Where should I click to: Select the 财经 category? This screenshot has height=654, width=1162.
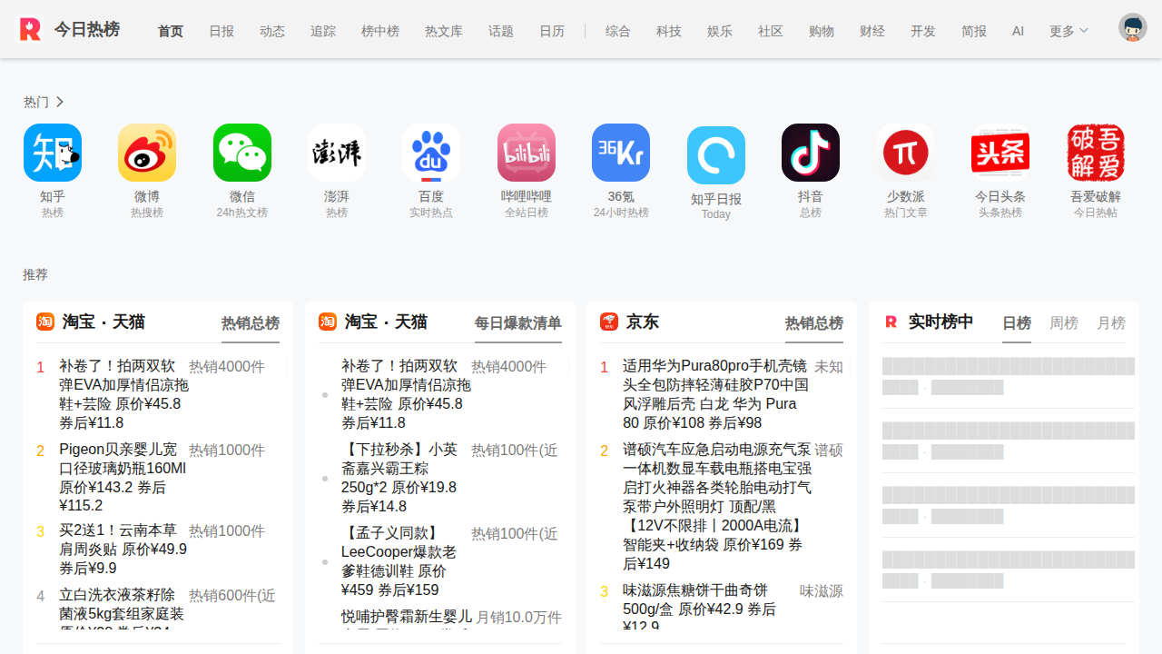click(872, 31)
